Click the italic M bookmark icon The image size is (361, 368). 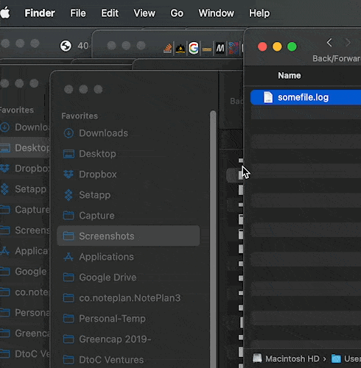pos(220,49)
